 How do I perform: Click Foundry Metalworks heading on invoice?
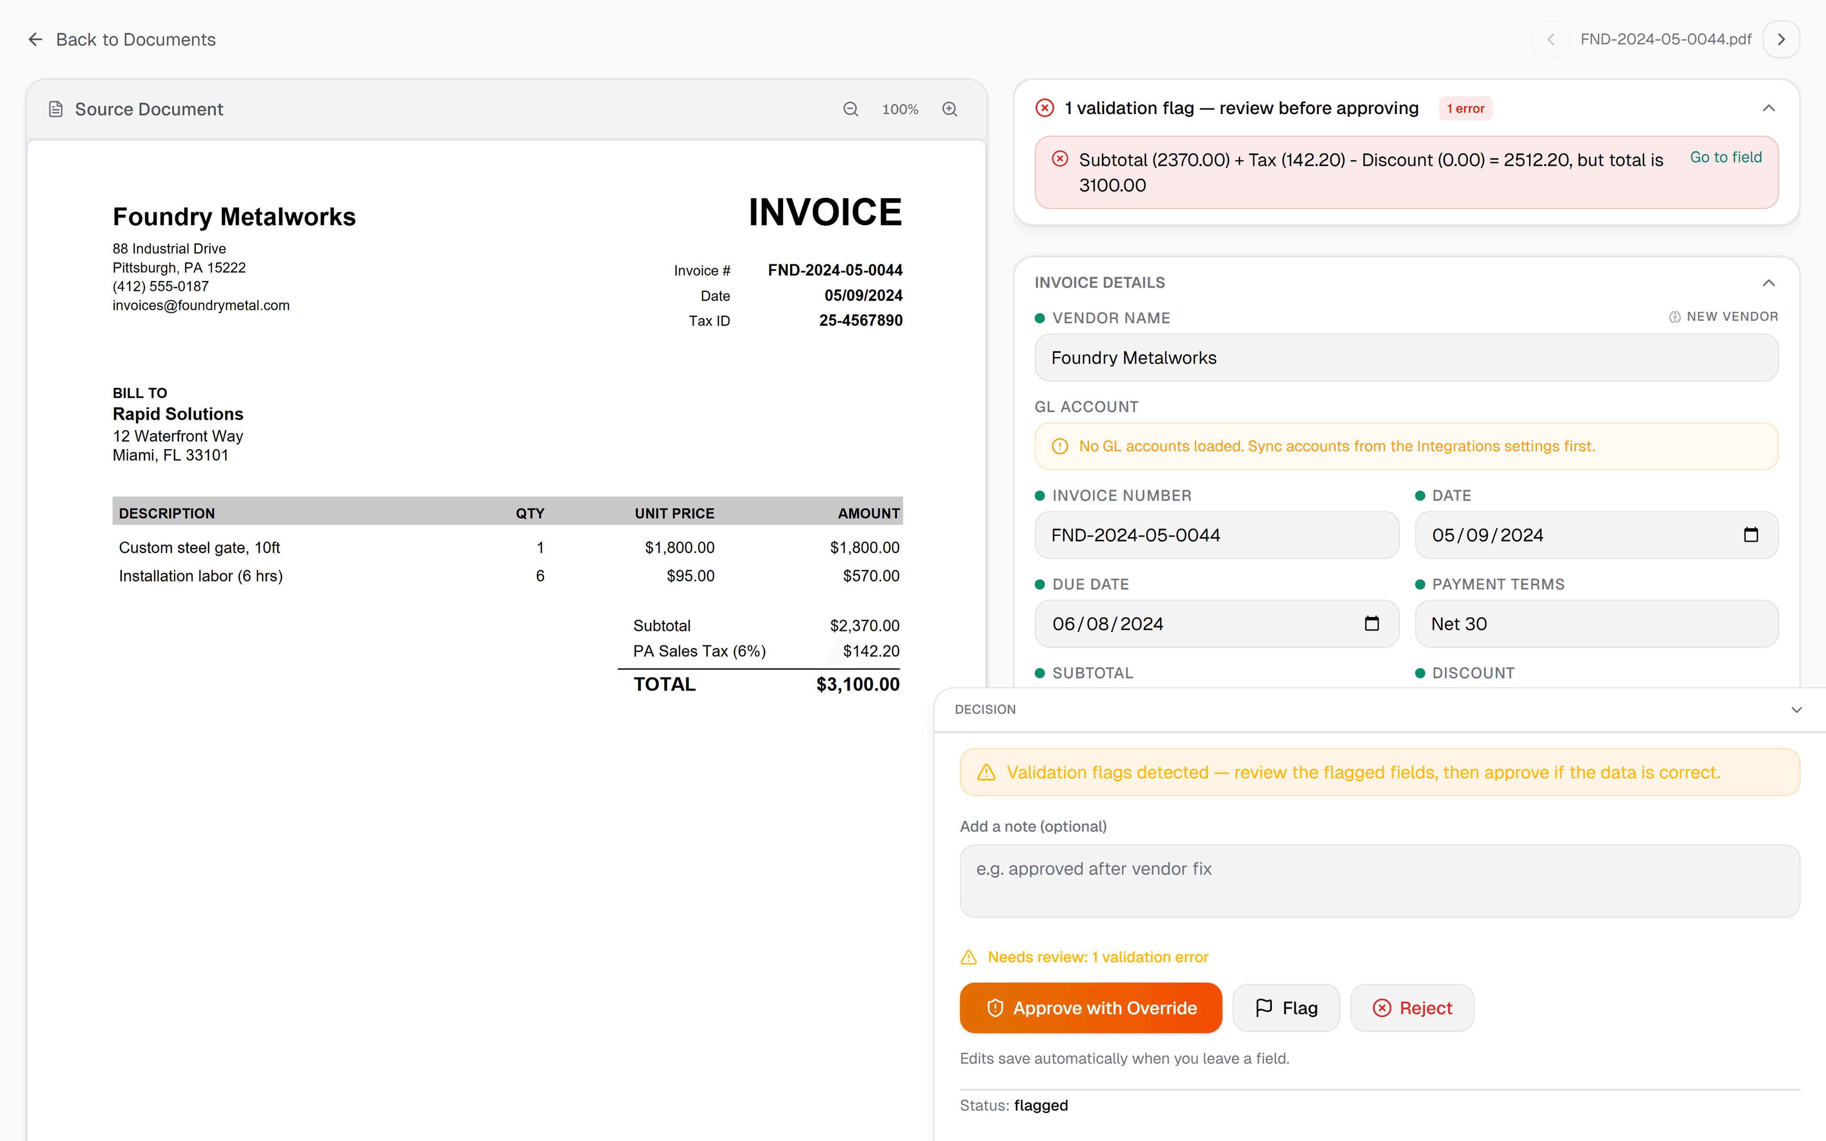pos(234,217)
